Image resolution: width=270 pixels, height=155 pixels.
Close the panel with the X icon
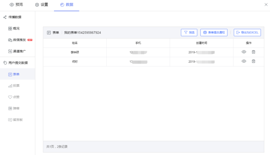[x=264, y=5]
